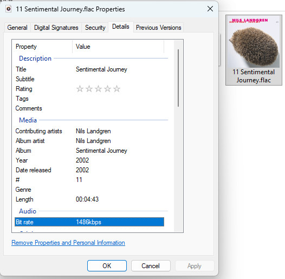Click the empty Comments value field
The image size is (285, 279).
pos(120,108)
